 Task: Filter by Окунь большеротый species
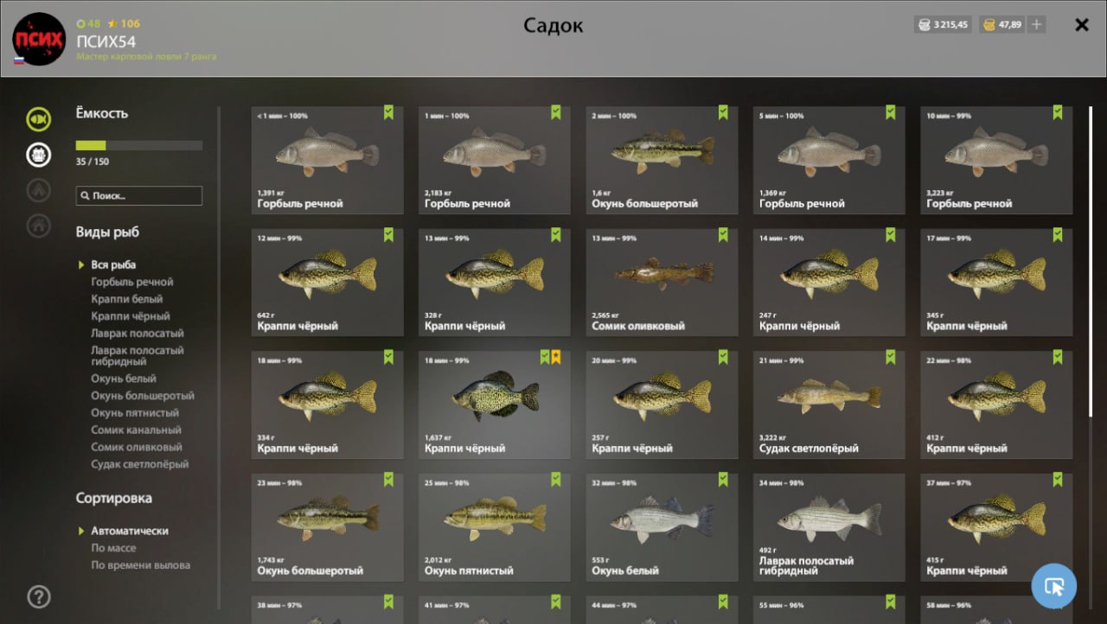click(x=143, y=396)
